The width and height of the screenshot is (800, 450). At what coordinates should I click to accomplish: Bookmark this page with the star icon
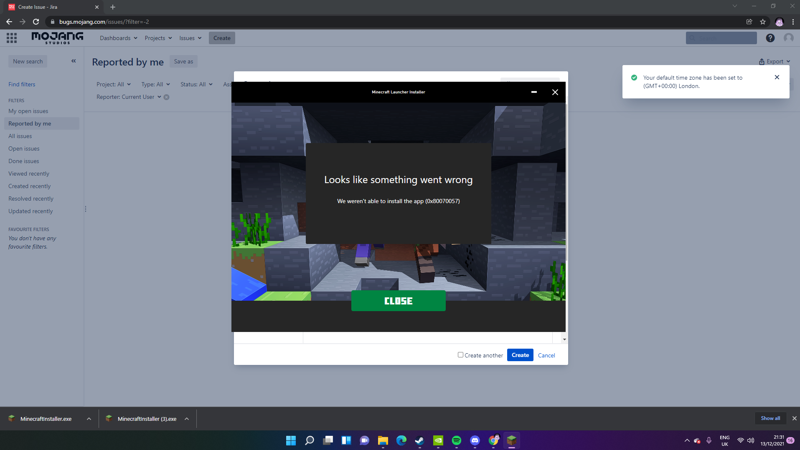(763, 22)
